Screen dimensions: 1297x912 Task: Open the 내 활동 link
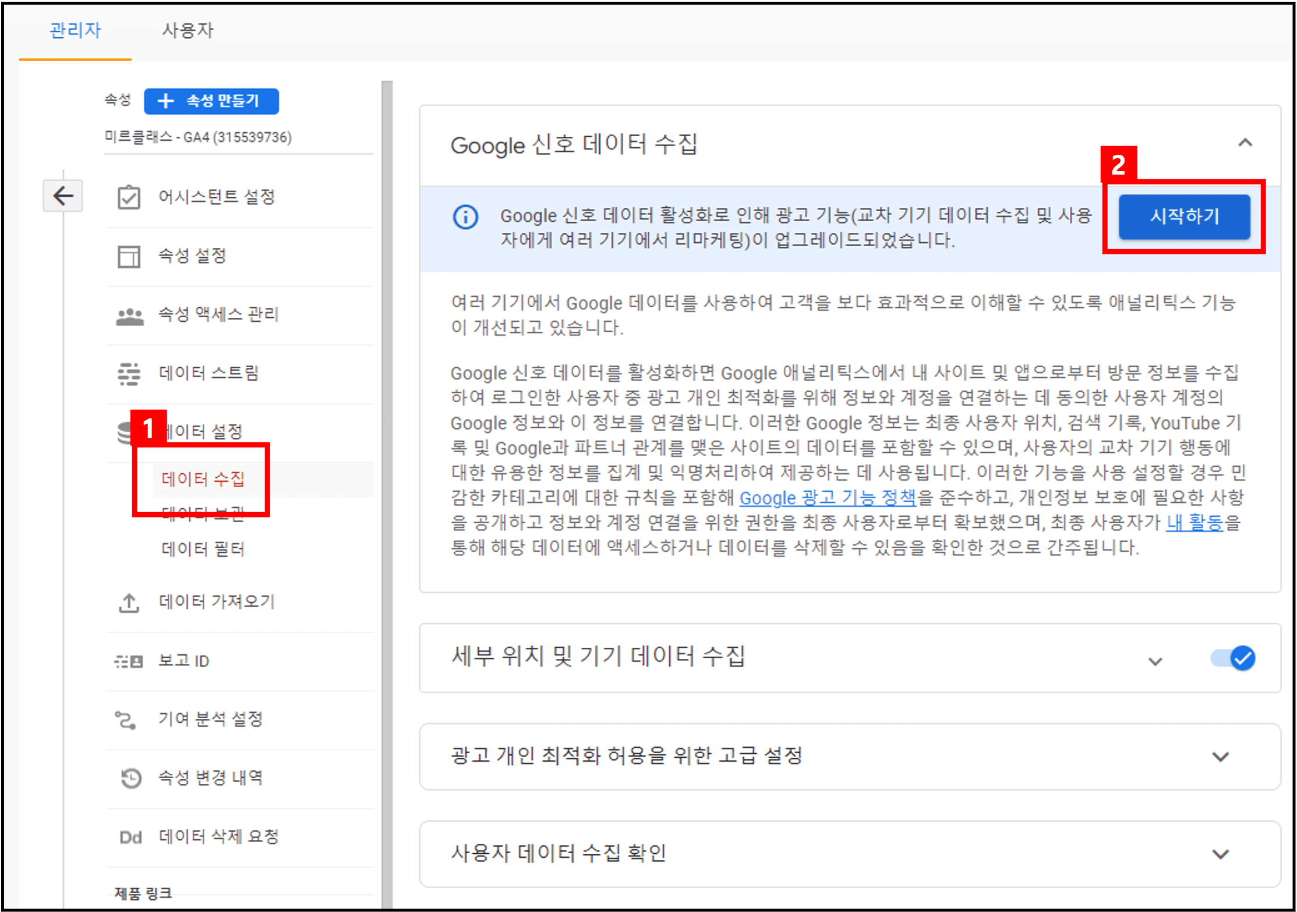(x=1194, y=523)
